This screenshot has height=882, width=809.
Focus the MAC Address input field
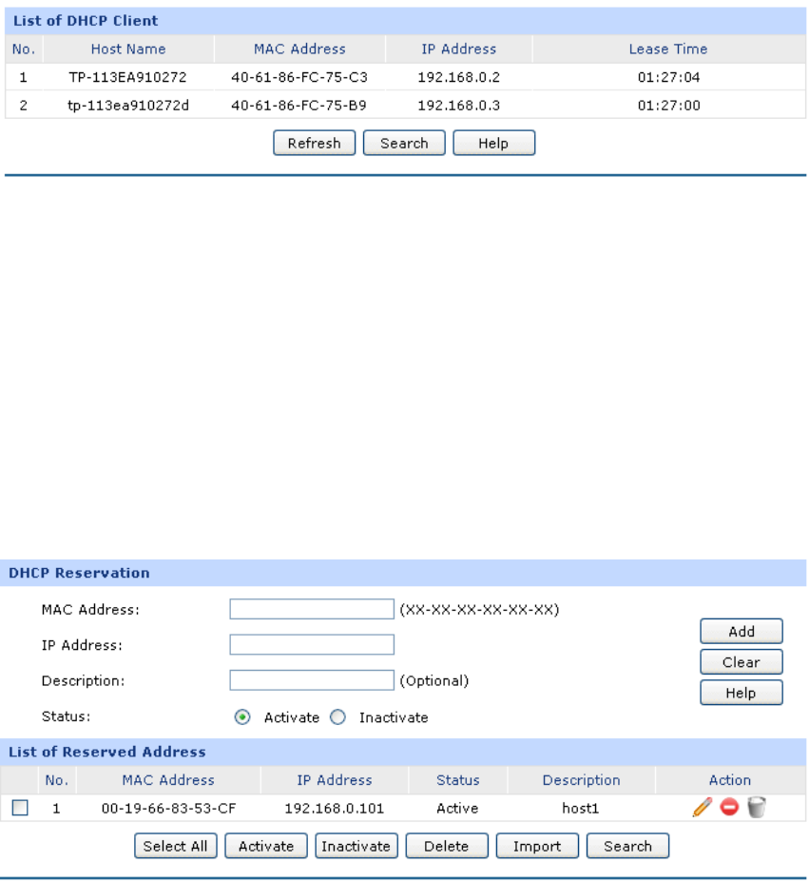pyautogui.click(x=312, y=609)
